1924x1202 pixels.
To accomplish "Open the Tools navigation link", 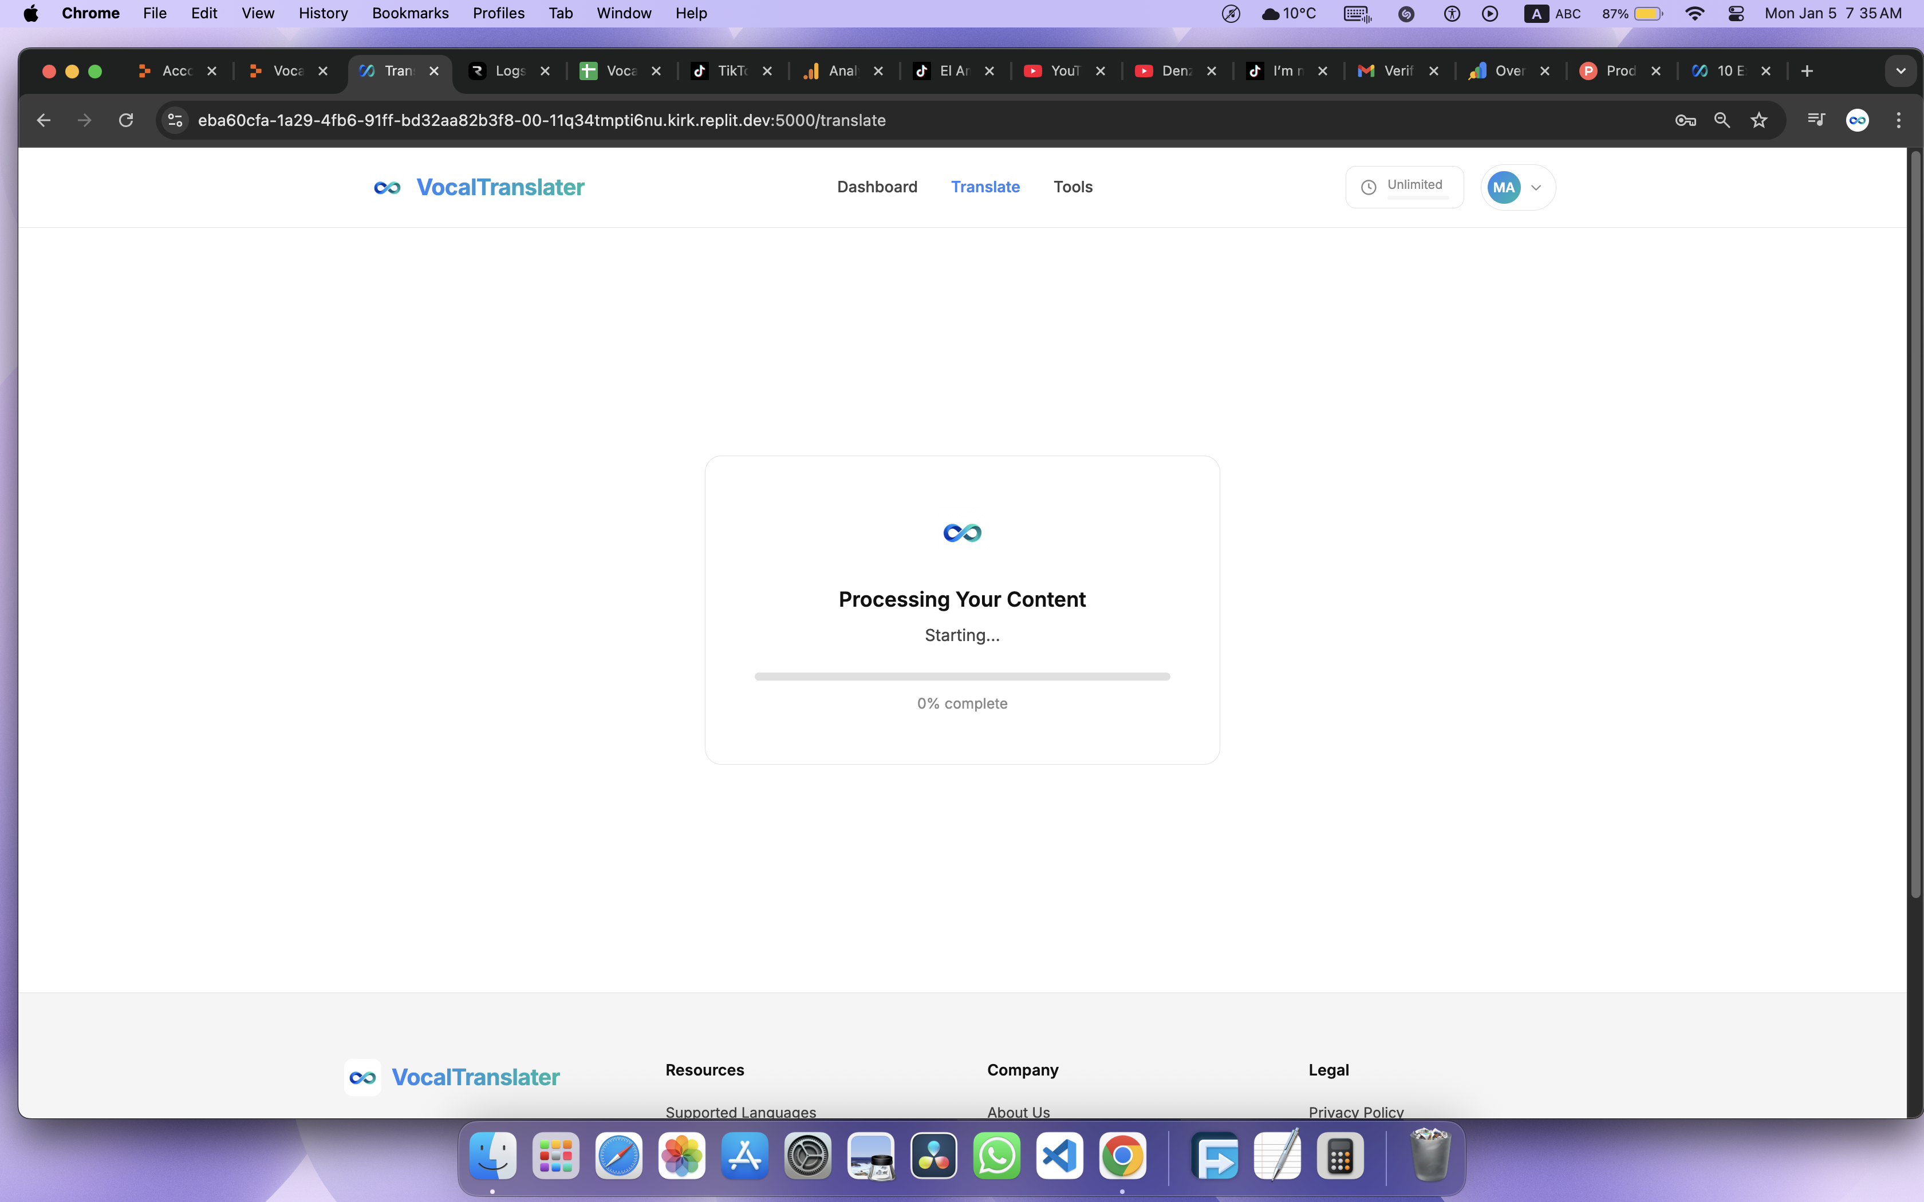I will [x=1073, y=187].
